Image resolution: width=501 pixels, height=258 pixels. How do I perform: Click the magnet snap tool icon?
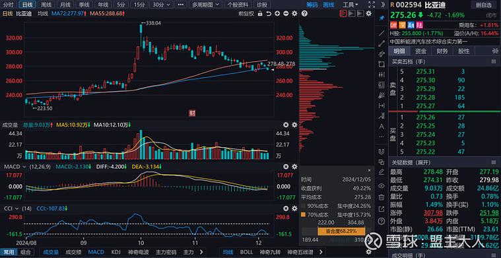pos(381,151)
